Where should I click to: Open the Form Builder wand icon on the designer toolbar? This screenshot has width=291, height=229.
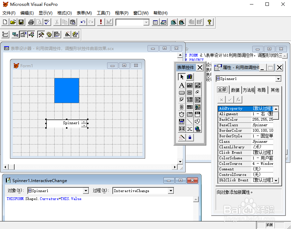click(x=67, y=34)
